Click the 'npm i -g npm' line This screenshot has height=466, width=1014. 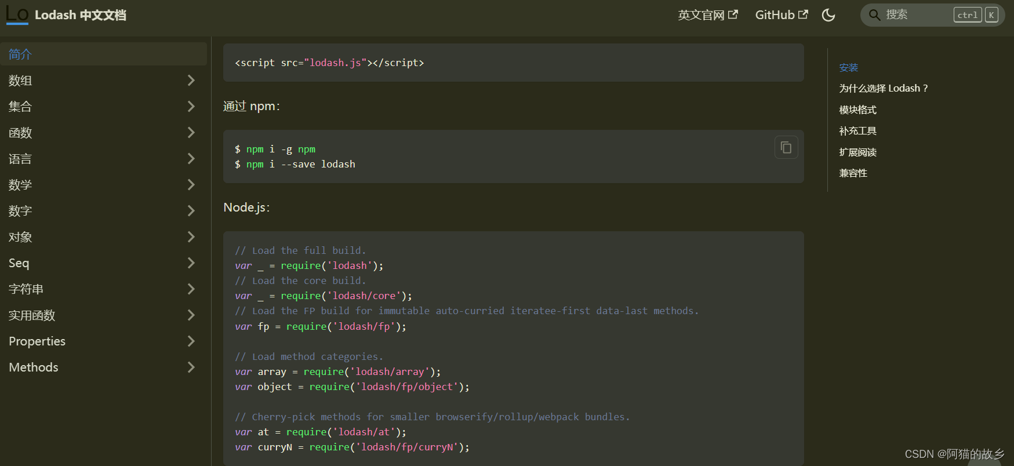click(x=275, y=150)
